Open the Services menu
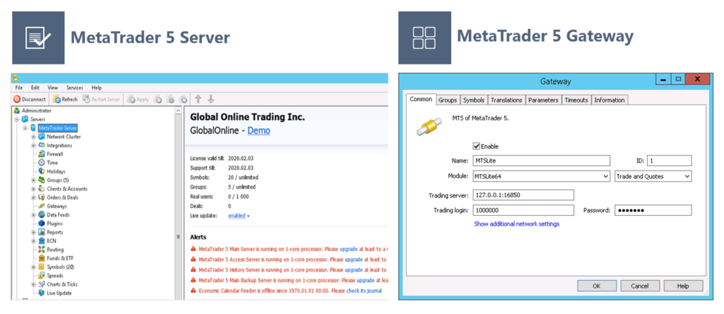 pos(74,88)
